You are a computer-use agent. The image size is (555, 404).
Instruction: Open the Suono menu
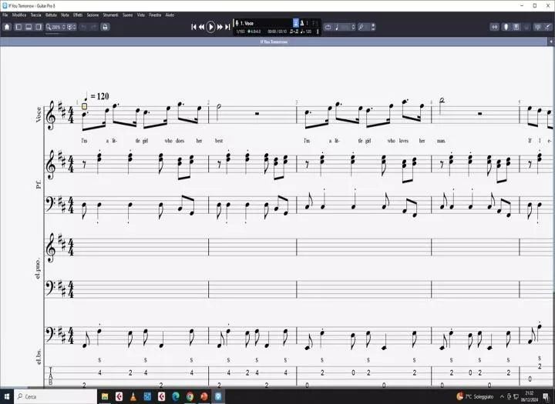(x=127, y=15)
